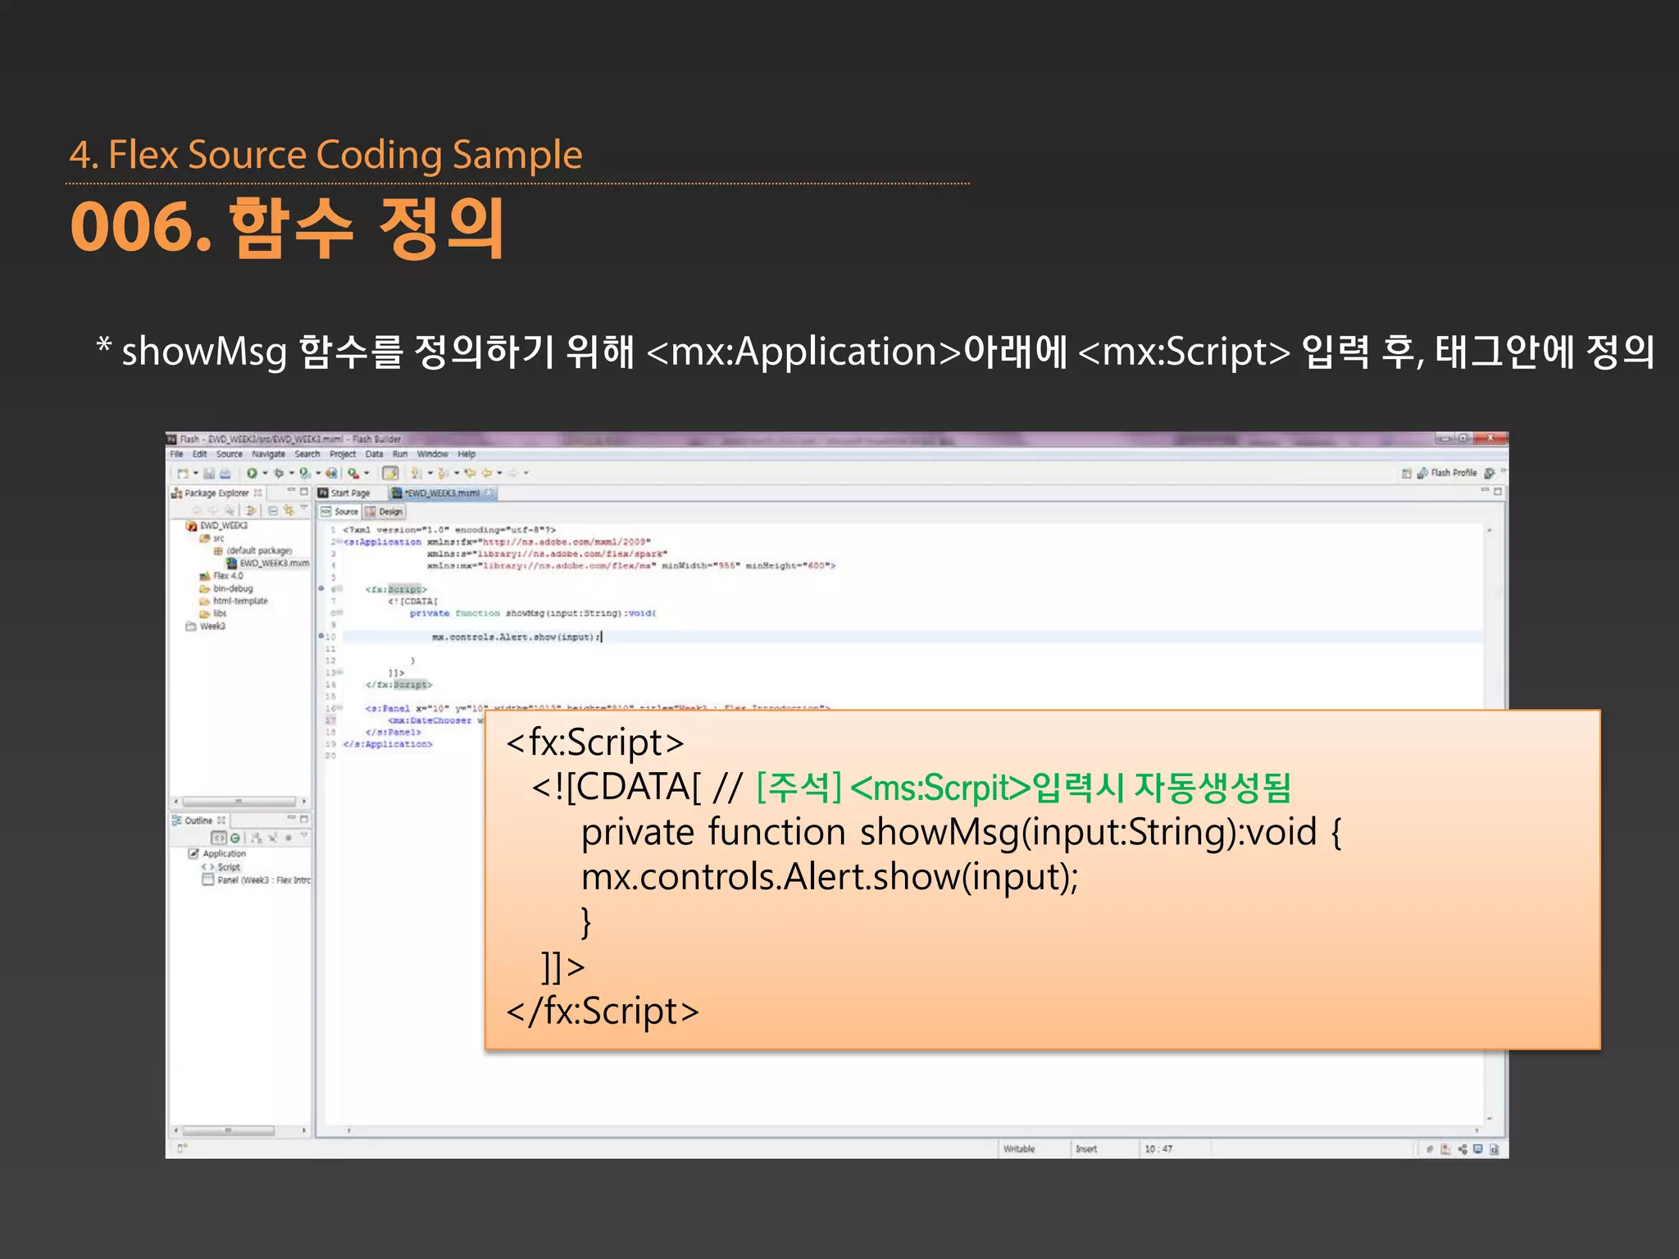Open the dropdown next to Back arrow
The image size is (1679, 1259).
(499, 473)
